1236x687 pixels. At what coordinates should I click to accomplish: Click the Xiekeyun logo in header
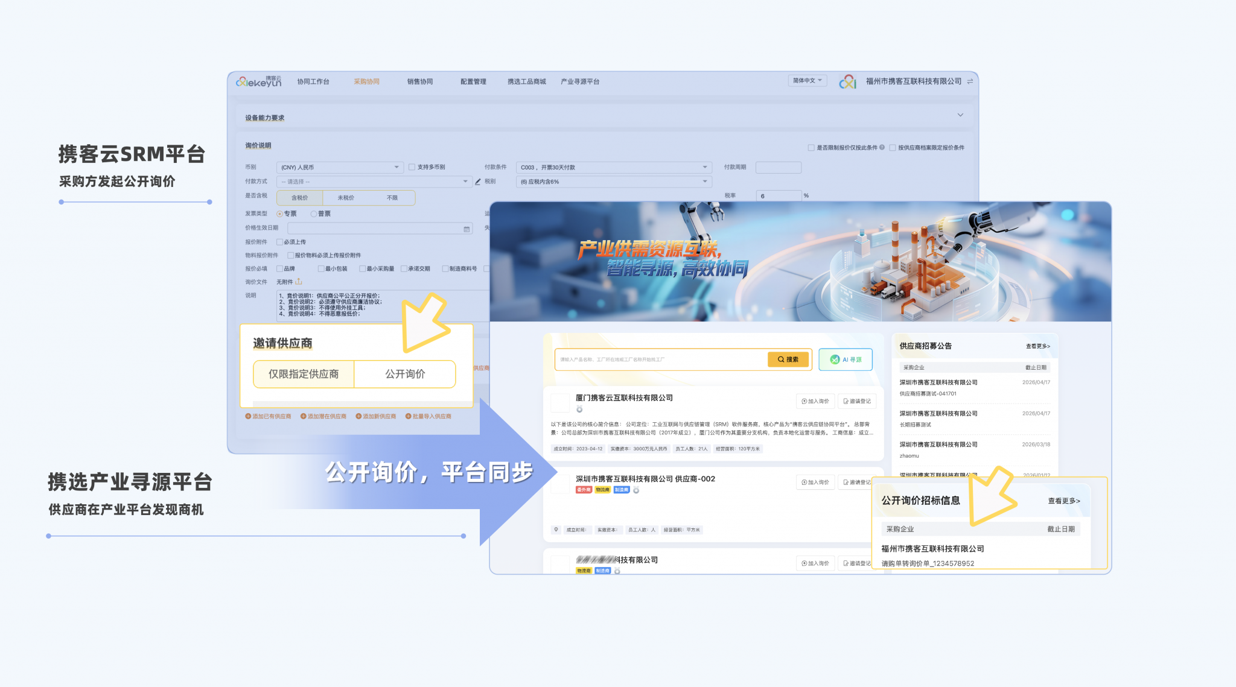tap(259, 81)
